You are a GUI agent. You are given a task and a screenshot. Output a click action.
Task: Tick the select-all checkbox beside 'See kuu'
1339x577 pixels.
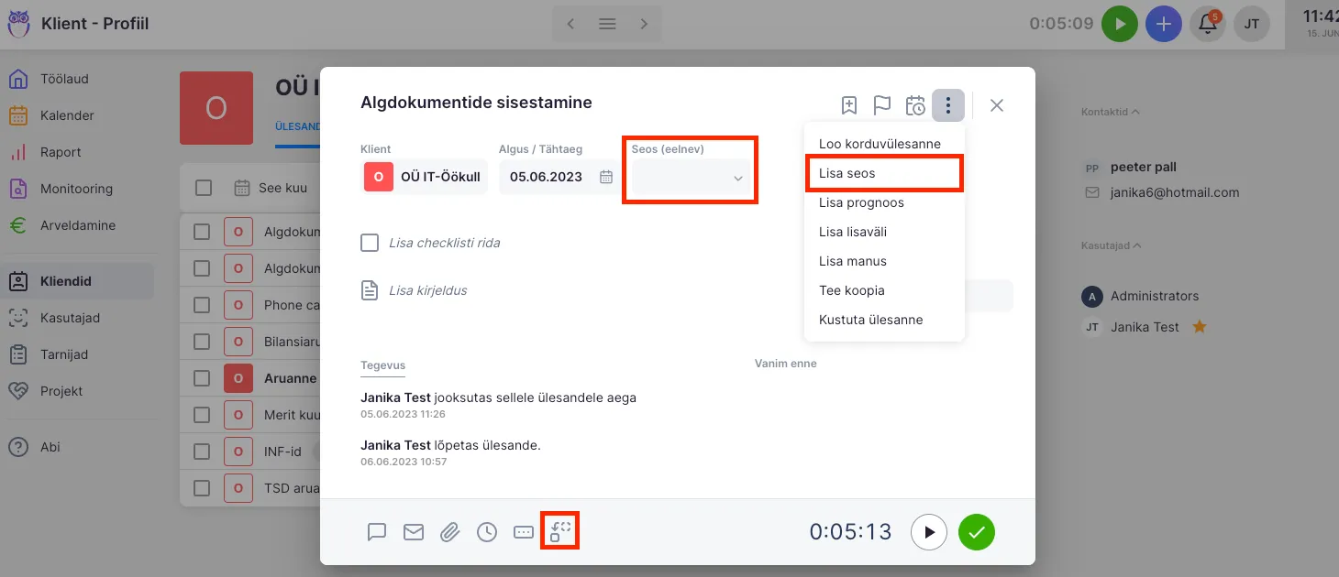tap(204, 188)
